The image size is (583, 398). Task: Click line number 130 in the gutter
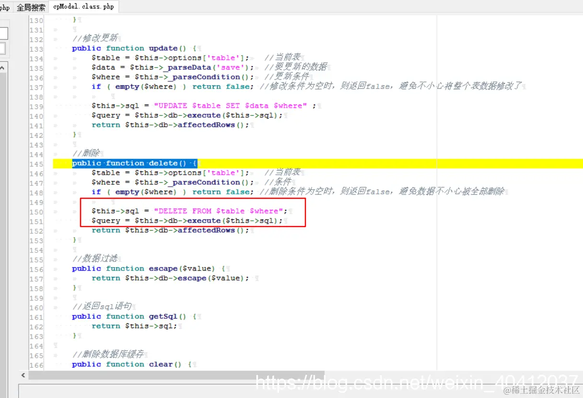click(x=36, y=20)
